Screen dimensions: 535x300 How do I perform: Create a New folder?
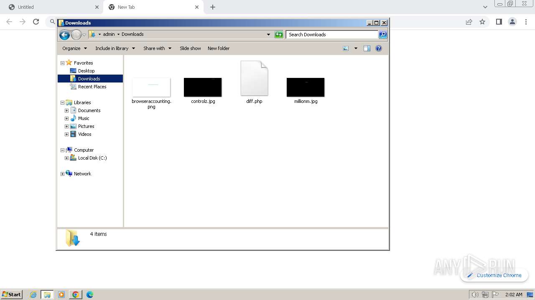coord(219,48)
